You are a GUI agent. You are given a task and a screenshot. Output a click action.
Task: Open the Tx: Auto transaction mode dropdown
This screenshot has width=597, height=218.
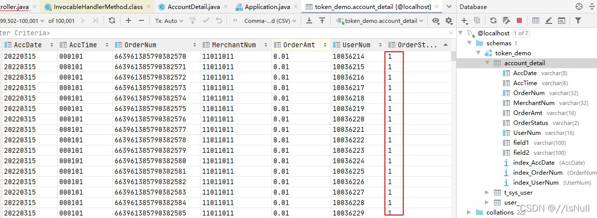point(169,21)
